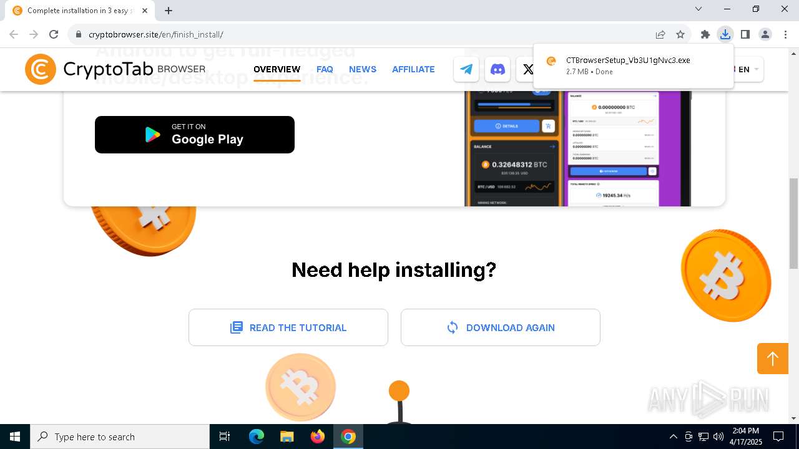The image size is (799, 449).
Task: Show hidden system tray icons
Action: click(x=673, y=437)
